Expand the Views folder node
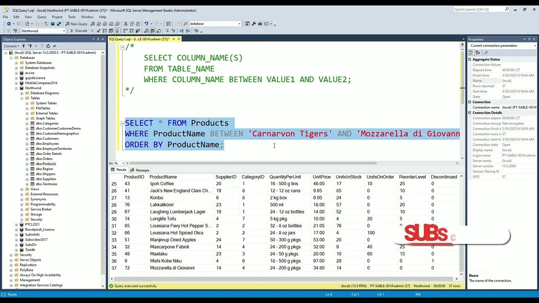The height and width of the screenshot is (303, 539). (x=22, y=189)
